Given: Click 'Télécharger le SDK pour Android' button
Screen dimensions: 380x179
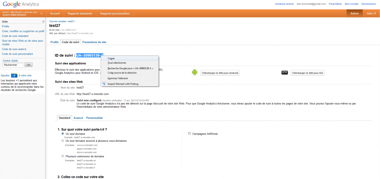Looking at the screenshot, I should tap(220, 73).
